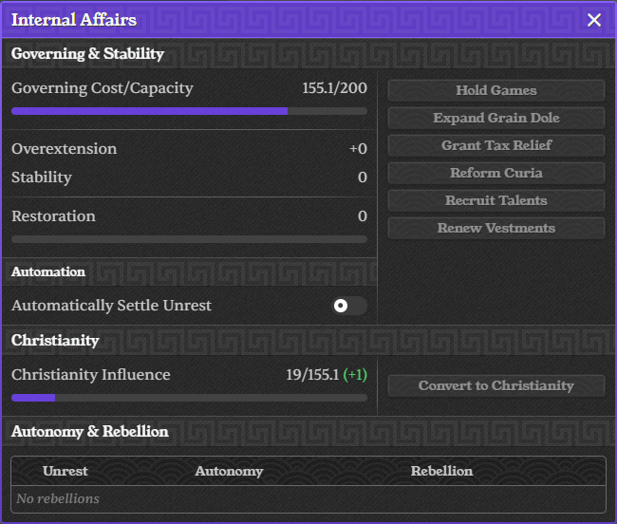Viewport: 617px width, 524px height.
Task: Click the Restoration label
Action: tap(53, 216)
